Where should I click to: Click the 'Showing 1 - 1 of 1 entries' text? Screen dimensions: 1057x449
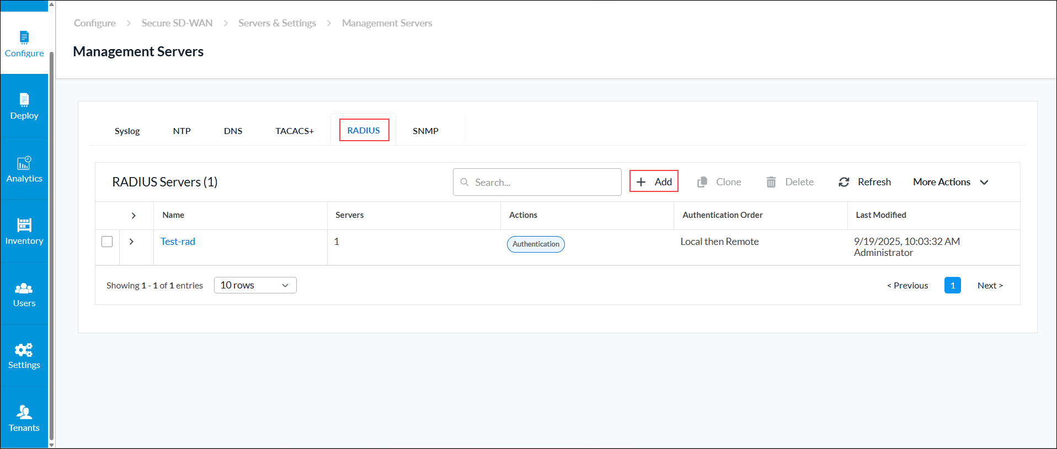154,285
